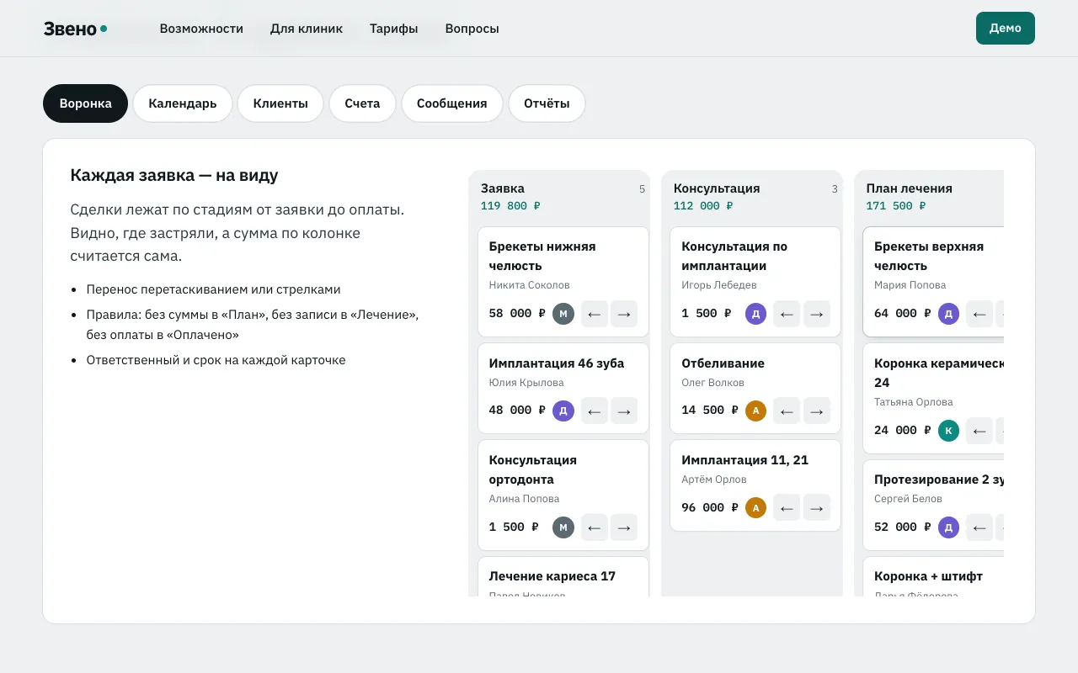Click right arrow on Имплантация 46 зуба
The image size is (1078, 673).
[x=624, y=411]
